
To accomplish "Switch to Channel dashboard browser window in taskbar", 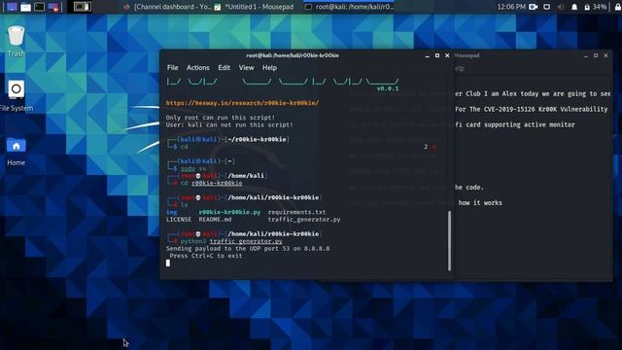I will click(167, 7).
